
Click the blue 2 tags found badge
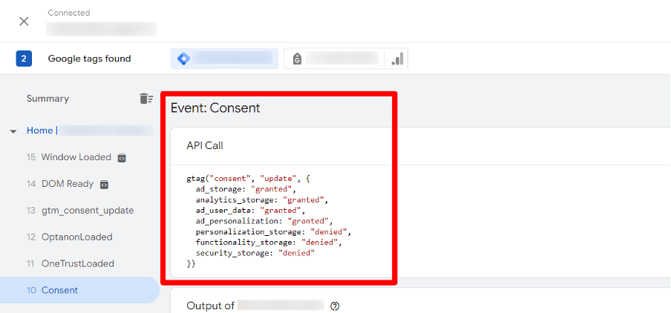click(x=24, y=59)
